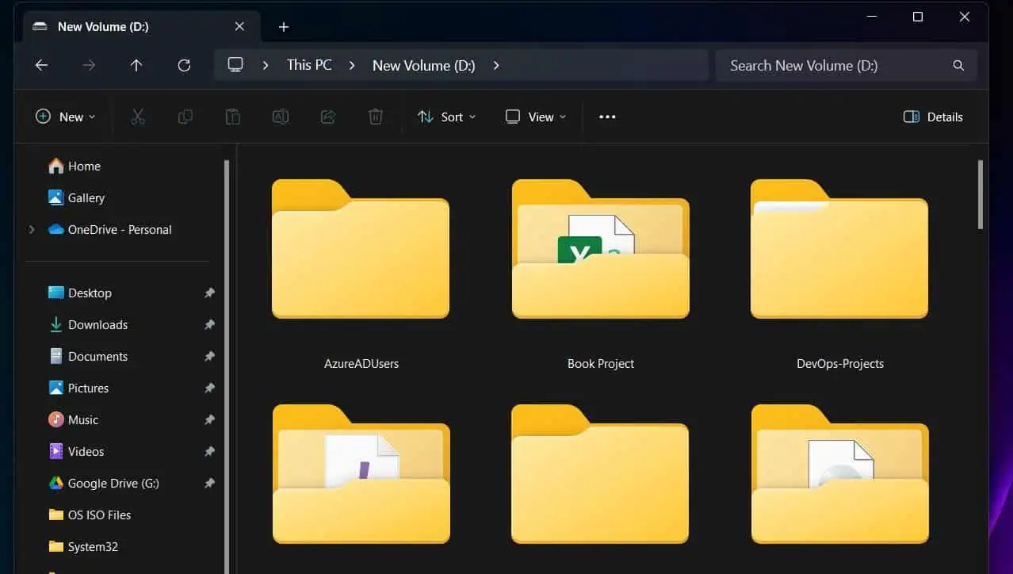Expand chevron after This PC breadcrumb

351,66
